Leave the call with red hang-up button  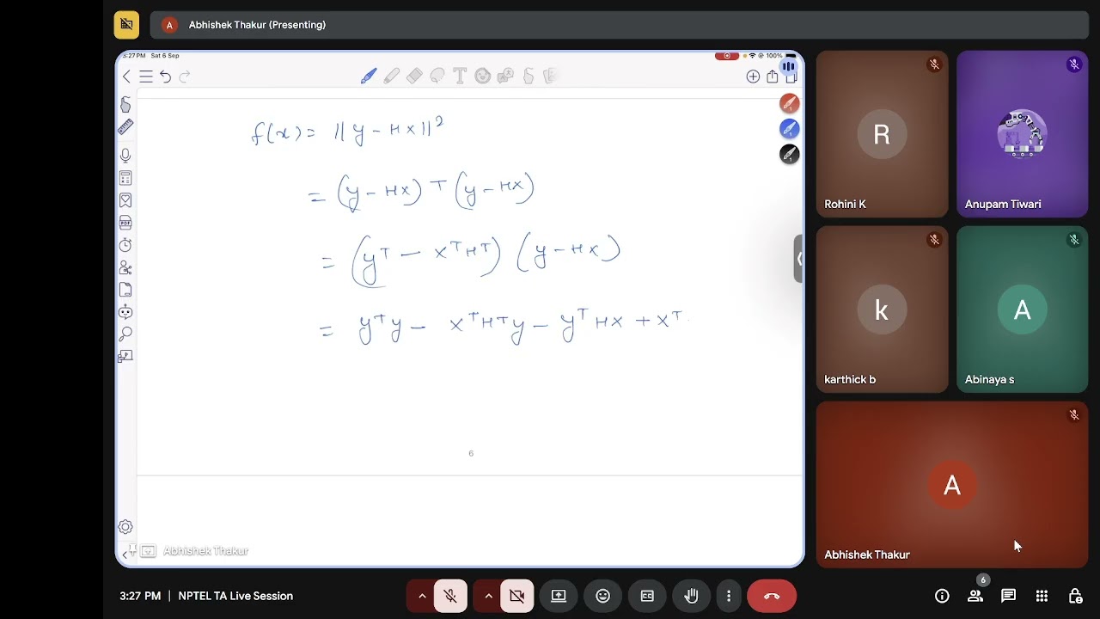pyautogui.click(x=772, y=596)
